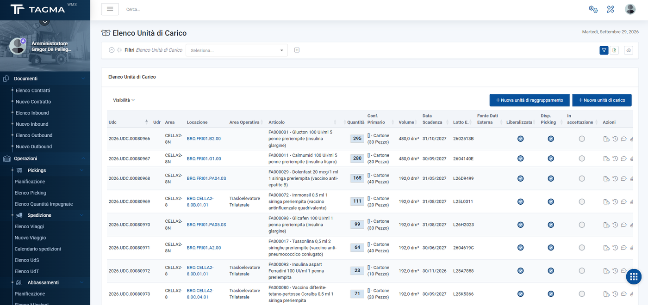Open details icon for UDC 00080966

point(606,139)
